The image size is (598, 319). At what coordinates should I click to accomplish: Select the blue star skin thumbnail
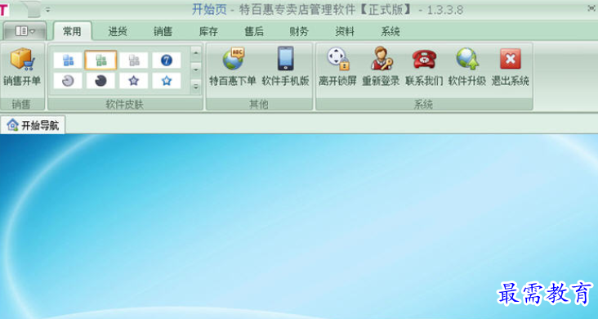(167, 81)
